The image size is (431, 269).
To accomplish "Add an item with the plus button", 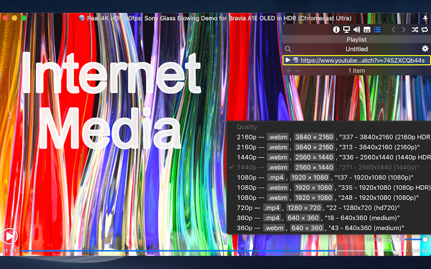I will pyautogui.click(x=288, y=71).
